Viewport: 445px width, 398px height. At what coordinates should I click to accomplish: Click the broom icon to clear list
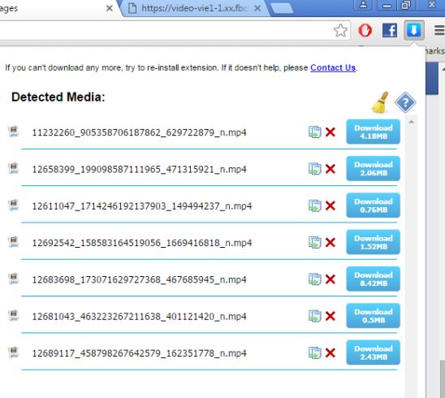[380, 102]
